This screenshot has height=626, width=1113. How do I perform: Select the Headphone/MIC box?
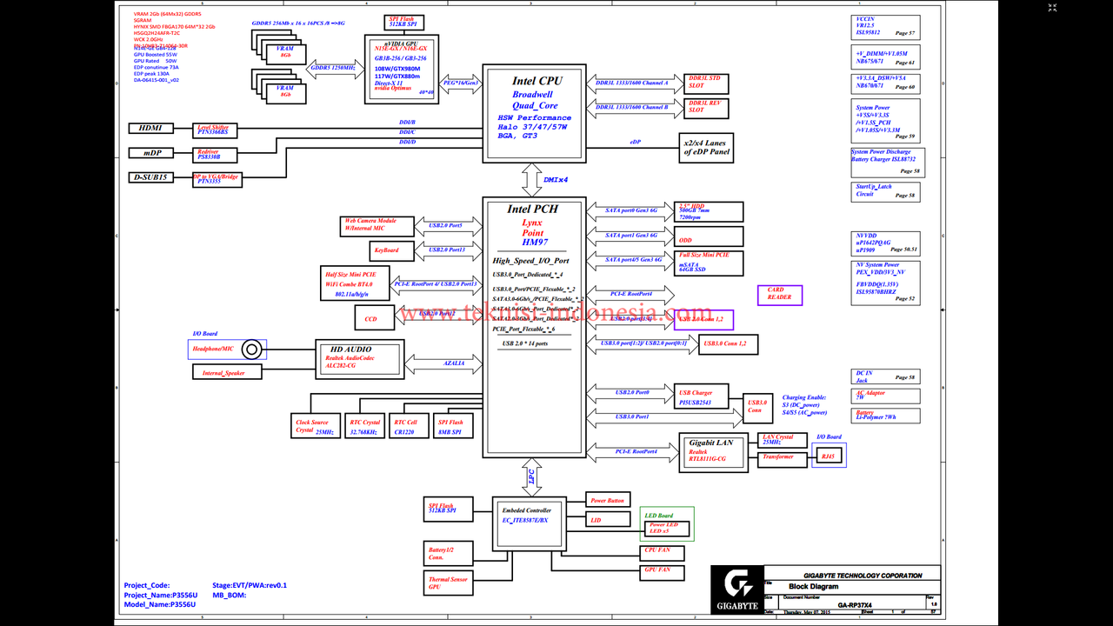point(229,350)
